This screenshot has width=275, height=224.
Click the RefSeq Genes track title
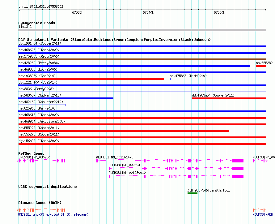31,153
